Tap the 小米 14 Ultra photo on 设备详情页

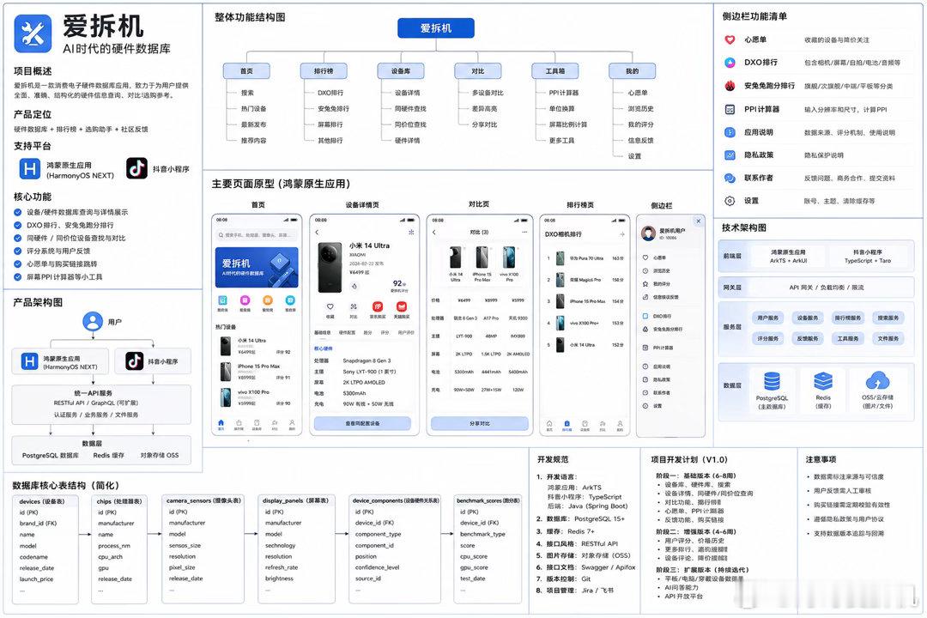(330, 267)
